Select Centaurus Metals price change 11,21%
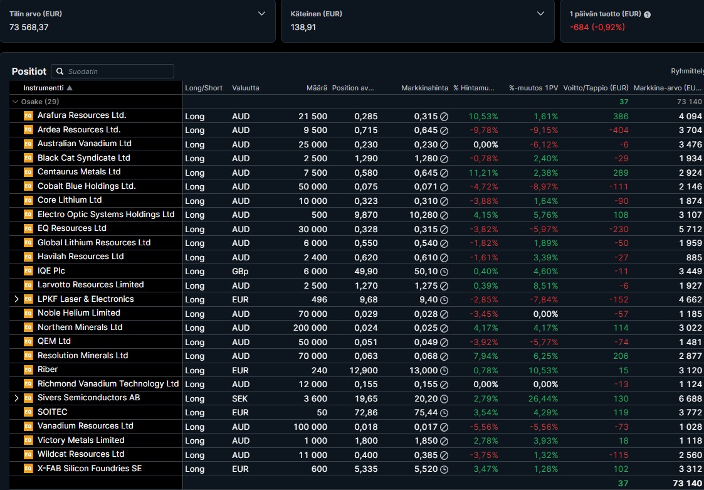The width and height of the screenshot is (704, 490). pos(483,173)
